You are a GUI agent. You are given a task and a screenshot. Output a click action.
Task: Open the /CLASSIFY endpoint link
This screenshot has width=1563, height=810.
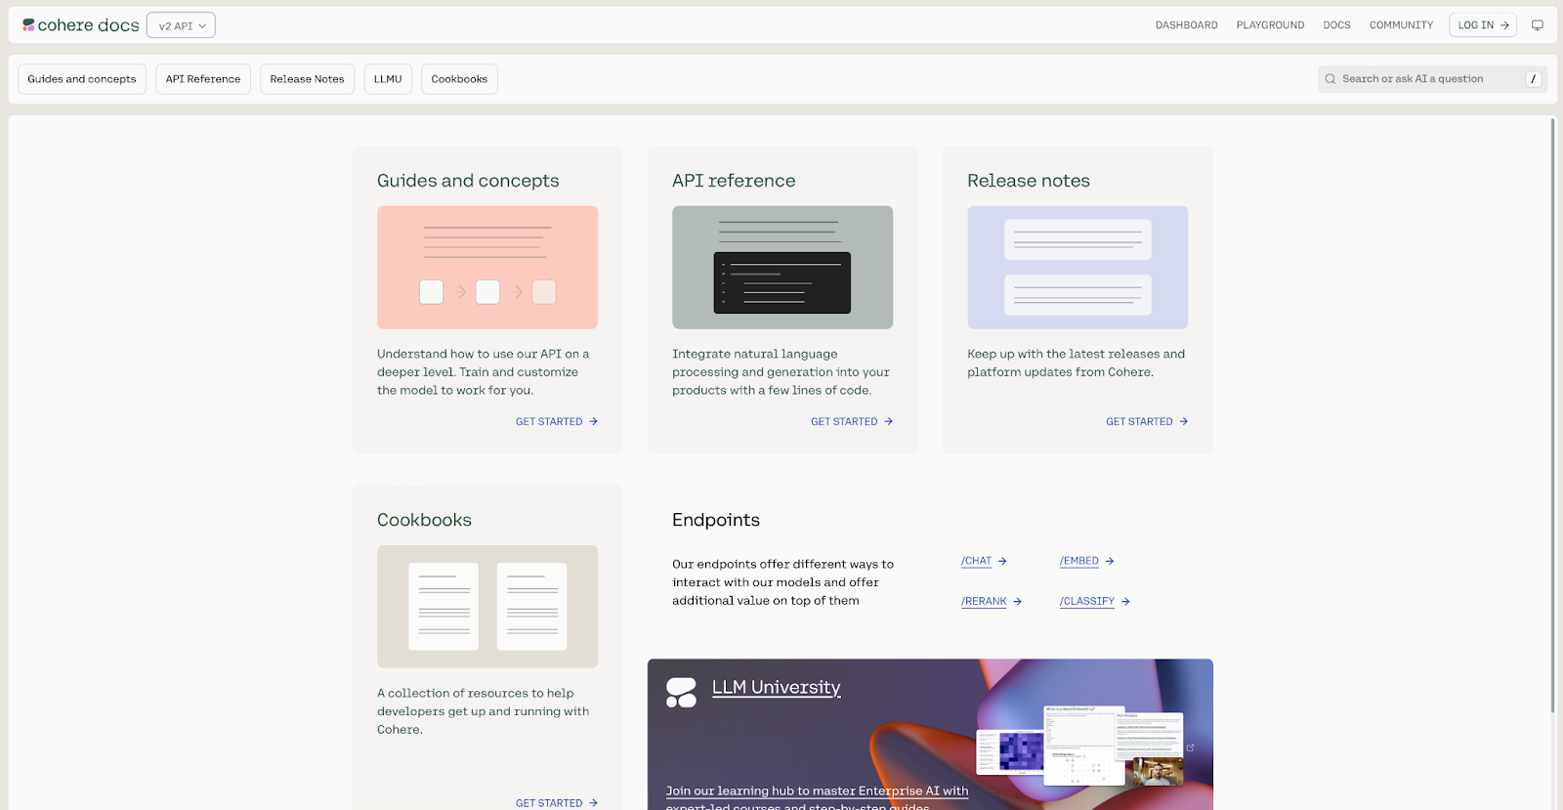click(1094, 602)
